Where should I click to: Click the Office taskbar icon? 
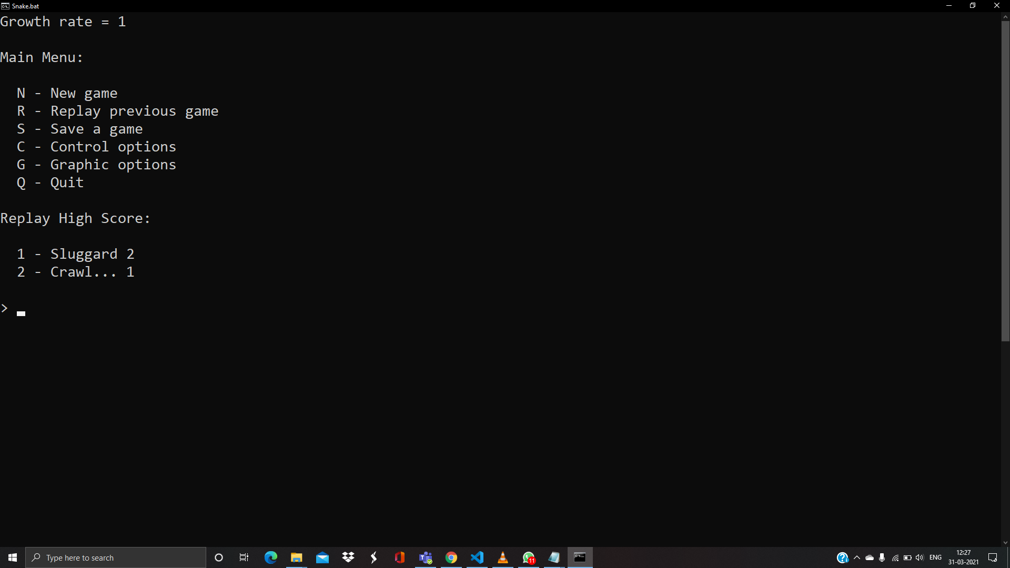[400, 557]
